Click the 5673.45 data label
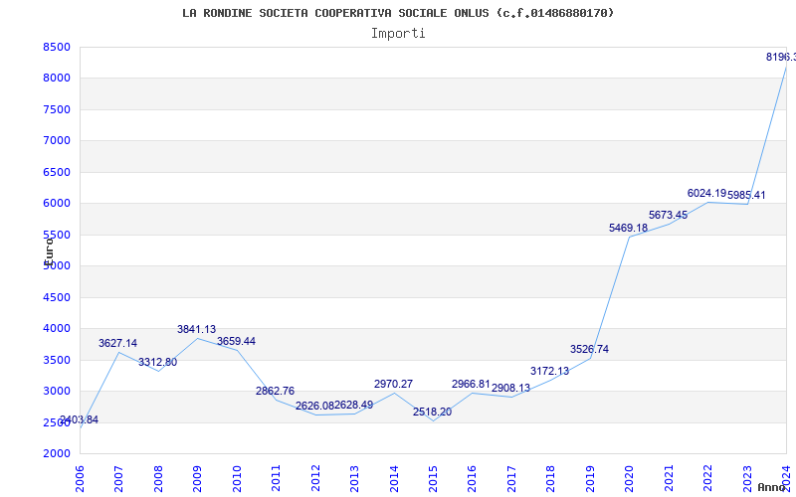This screenshot has width=796, height=497. [x=668, y=215]
